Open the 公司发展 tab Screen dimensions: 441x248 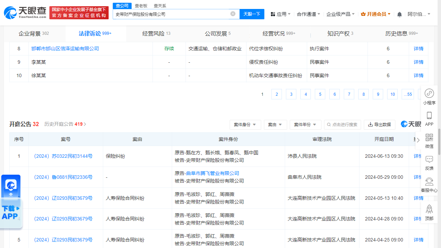pos(218,33)
